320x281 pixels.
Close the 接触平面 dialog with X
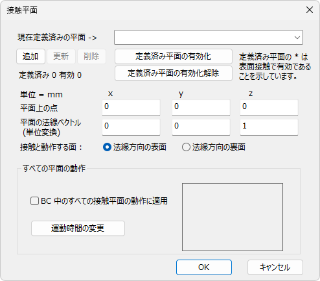coord(310,10)
